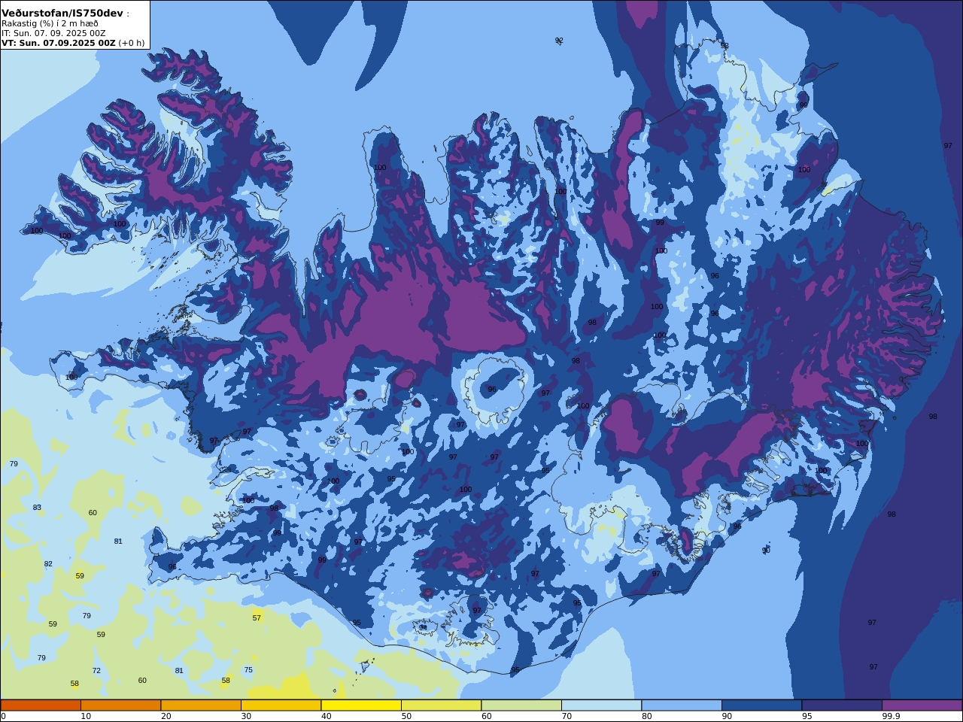963x722 pixels.
Task: Click the 'Rakastig (%) í 2 m hæð' label
Action: (49, 23)
